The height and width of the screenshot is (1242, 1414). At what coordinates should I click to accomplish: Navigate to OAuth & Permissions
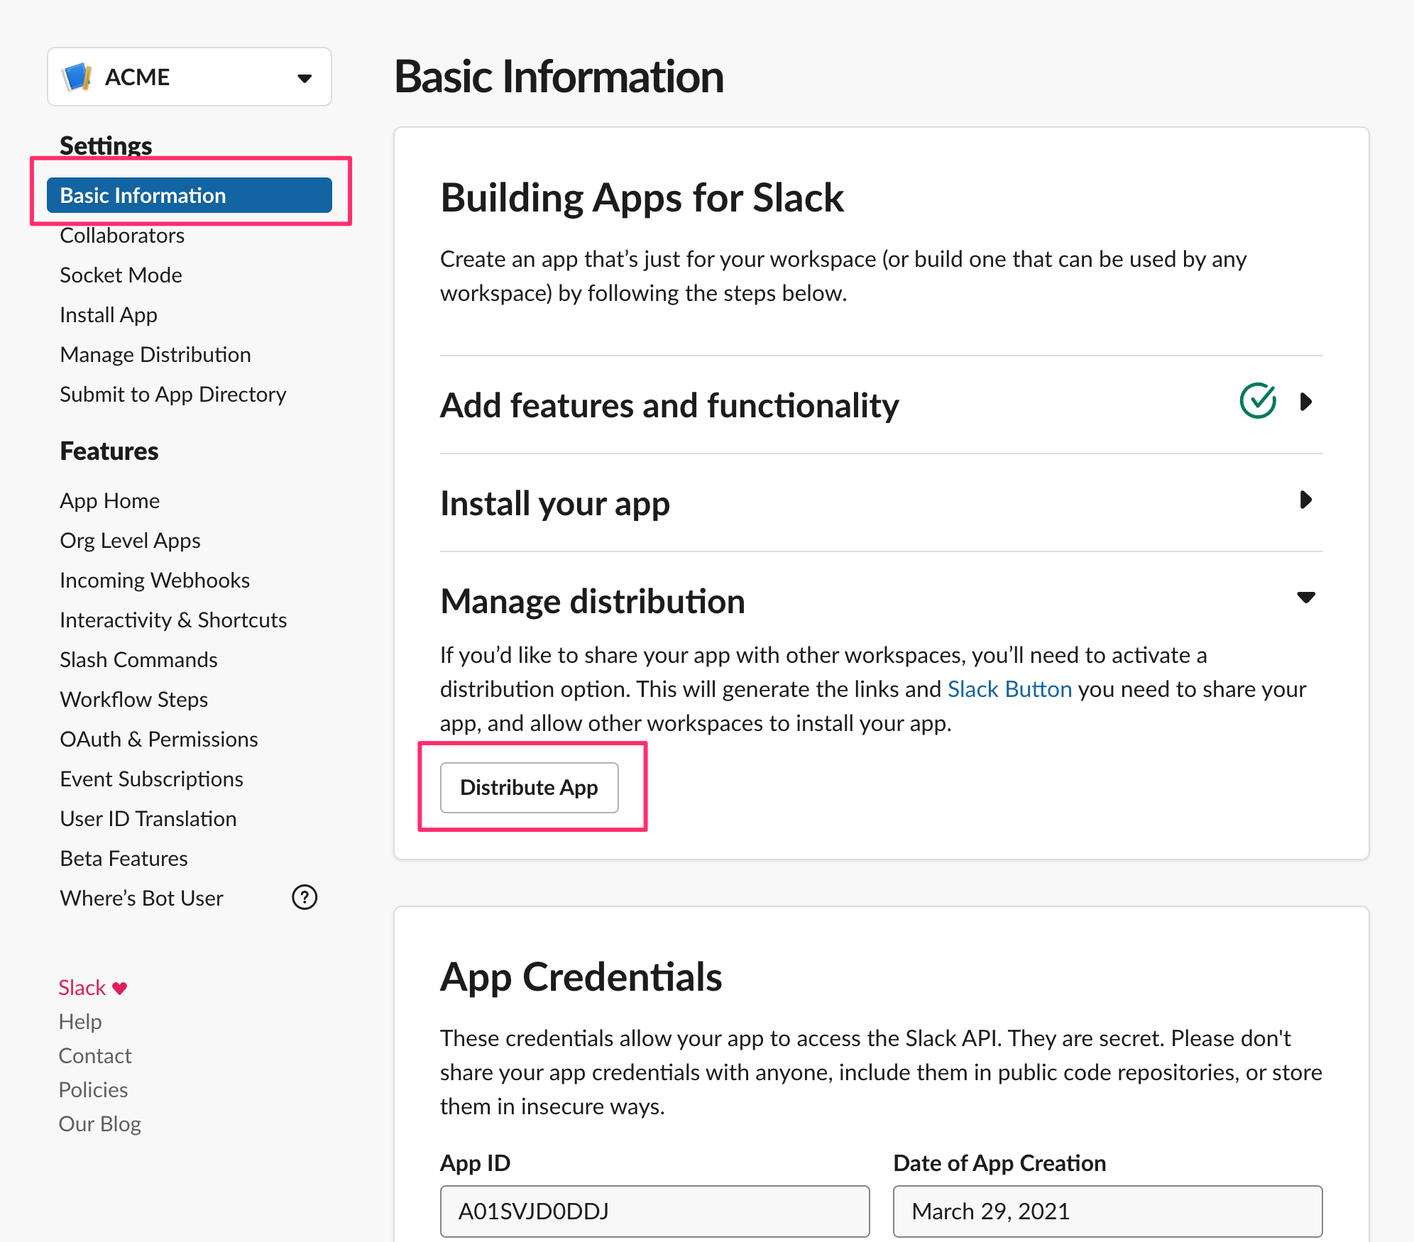159,740
